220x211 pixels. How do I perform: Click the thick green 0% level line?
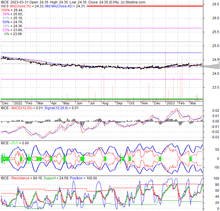(102, 99)
